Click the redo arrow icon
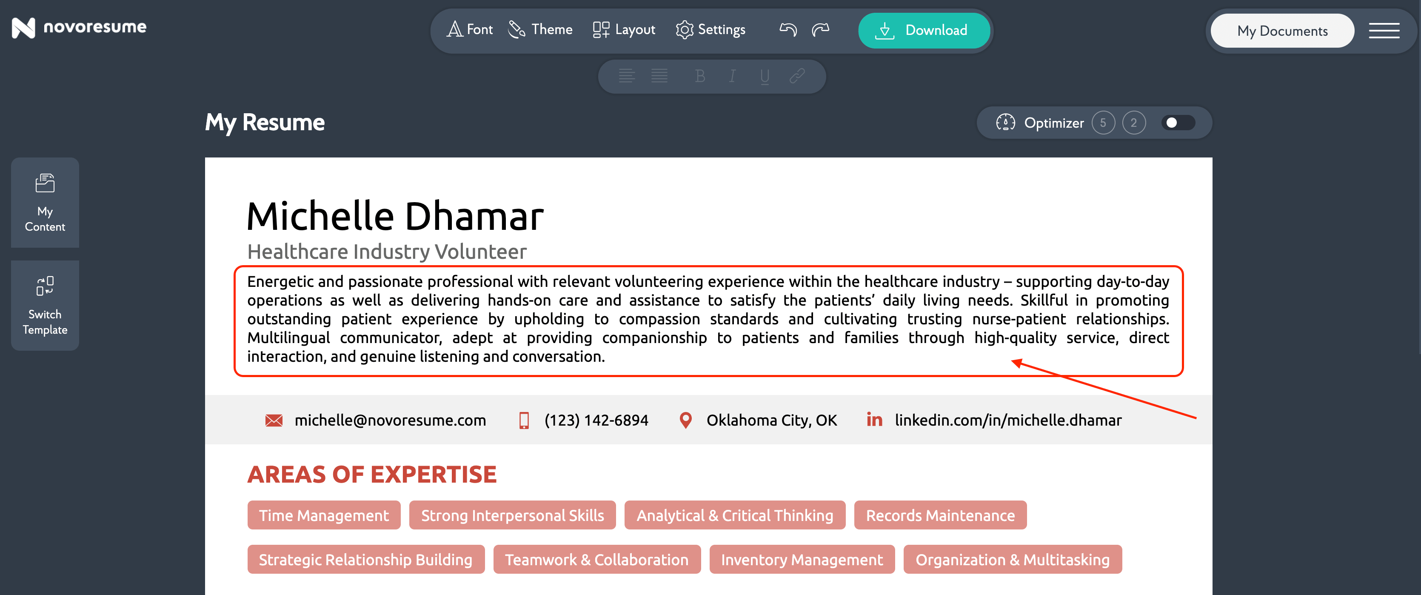1421x595 pixels. 820,30
